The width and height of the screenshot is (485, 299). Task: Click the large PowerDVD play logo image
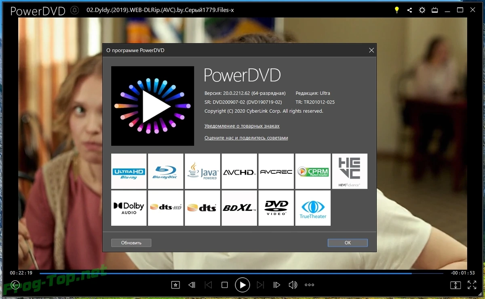[x=153, y=106]
